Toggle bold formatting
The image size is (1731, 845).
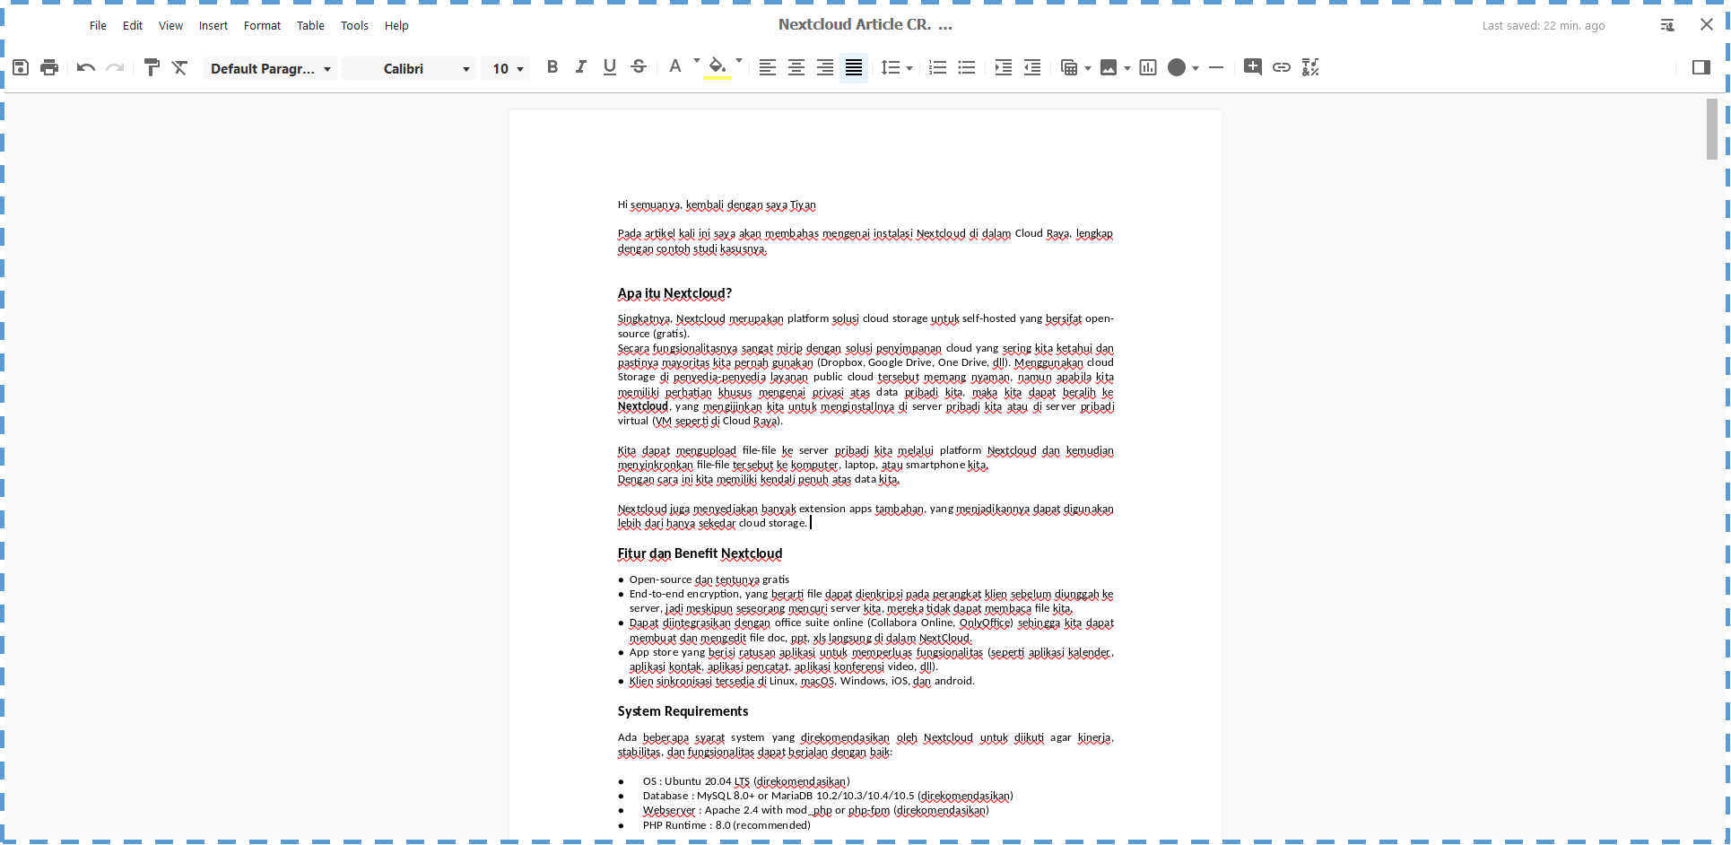[x=552, y=67]
